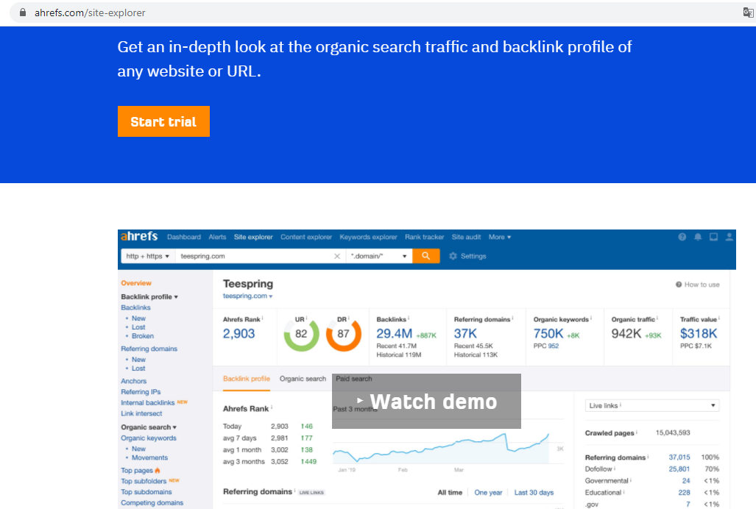The width and height of the screenshot is (756, 509).
Task: Open Referring IPs sidebar link
Action: (141, 392)
